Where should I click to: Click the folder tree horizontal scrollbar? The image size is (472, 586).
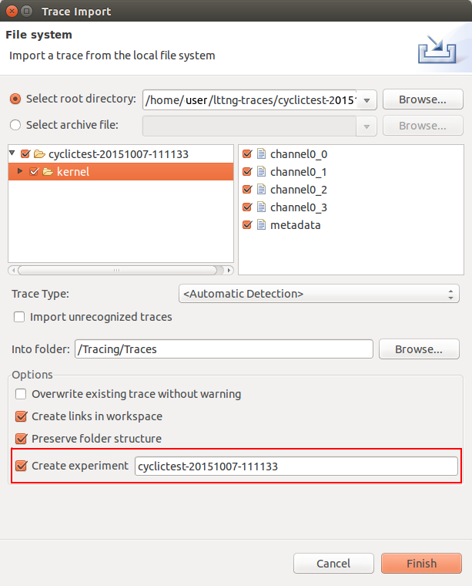point(120,271)
